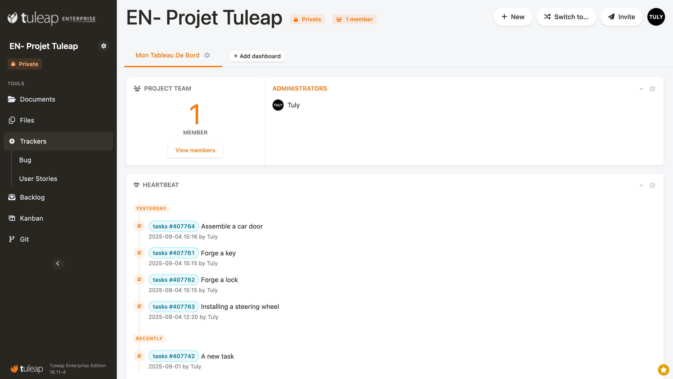
Task: Open tasks #407764 artifact link
Action: (x=174, y=226)
